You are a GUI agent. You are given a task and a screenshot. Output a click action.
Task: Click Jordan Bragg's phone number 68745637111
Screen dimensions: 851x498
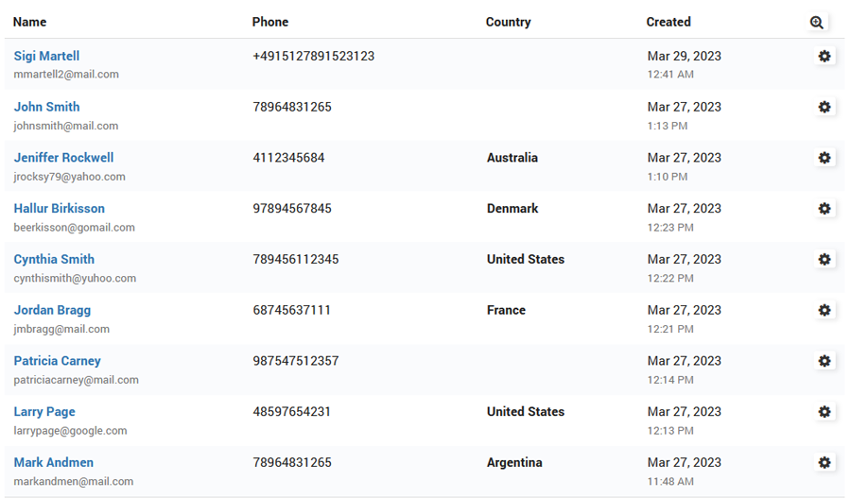coord(291,310)
